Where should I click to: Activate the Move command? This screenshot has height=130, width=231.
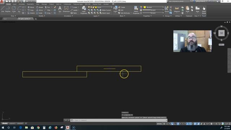31,7
